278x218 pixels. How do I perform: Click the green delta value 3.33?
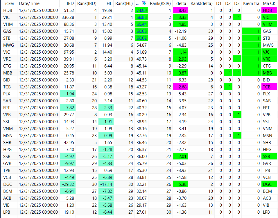point(180,17)
